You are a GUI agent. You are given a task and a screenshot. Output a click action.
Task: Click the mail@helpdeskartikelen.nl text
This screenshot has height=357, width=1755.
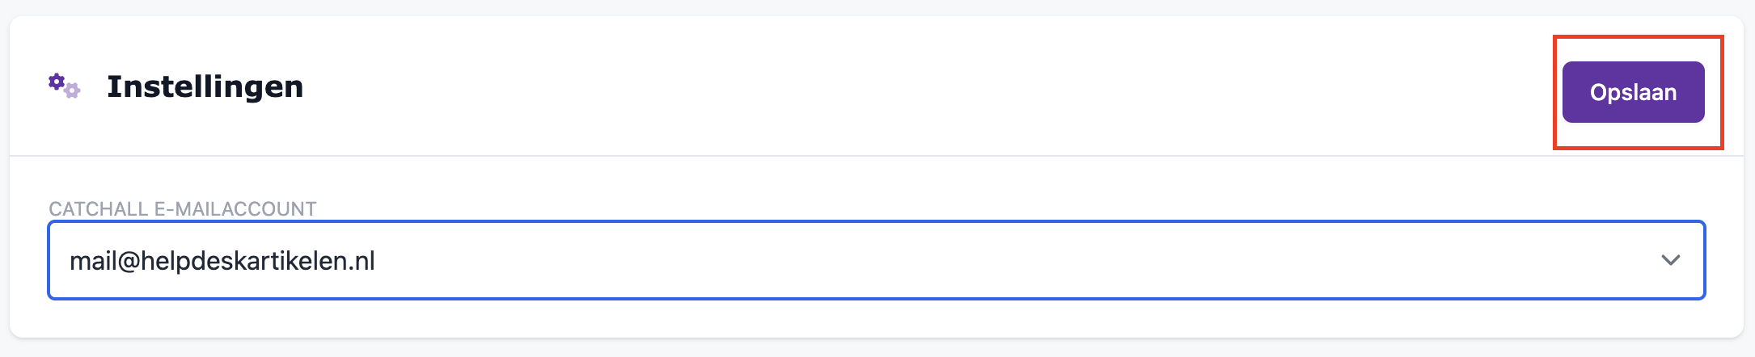pos(222,261)
